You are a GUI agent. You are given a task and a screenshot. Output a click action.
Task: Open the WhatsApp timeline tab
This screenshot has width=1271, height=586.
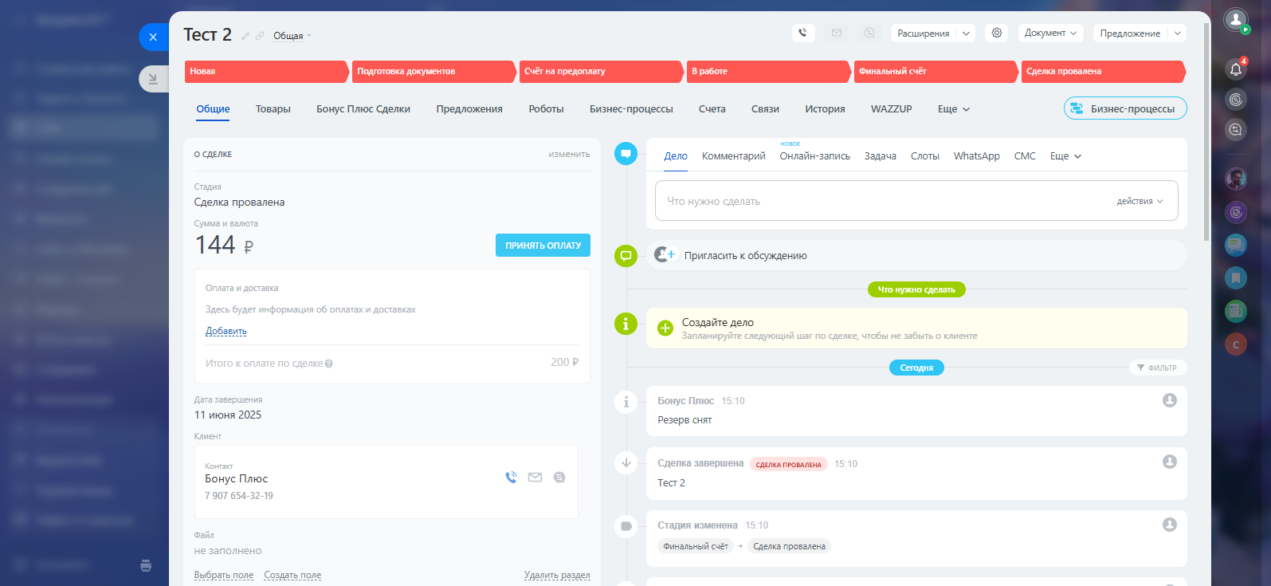977,156
